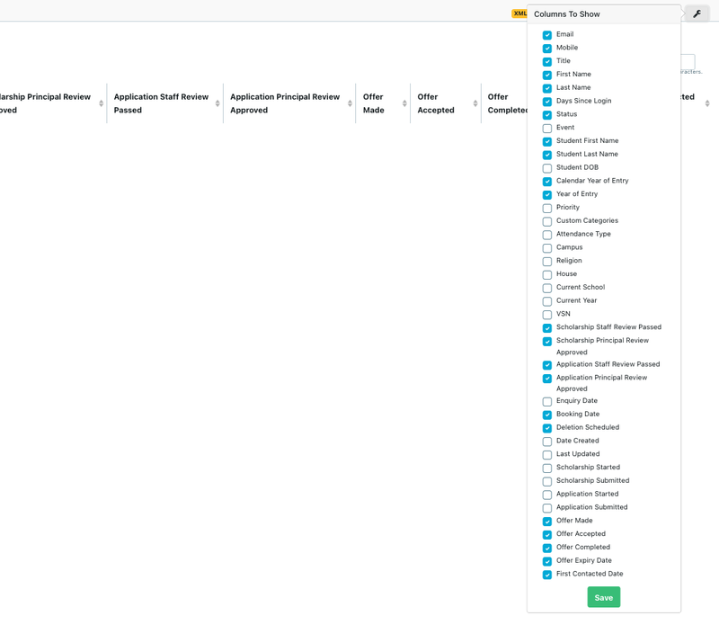
Task: Enable the Student DOB column
Action: point(546,166)
